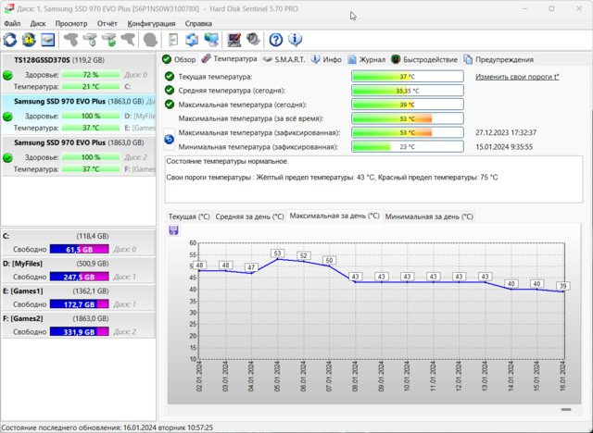Switch to the Быстродействие tab

tap(430, 59)
